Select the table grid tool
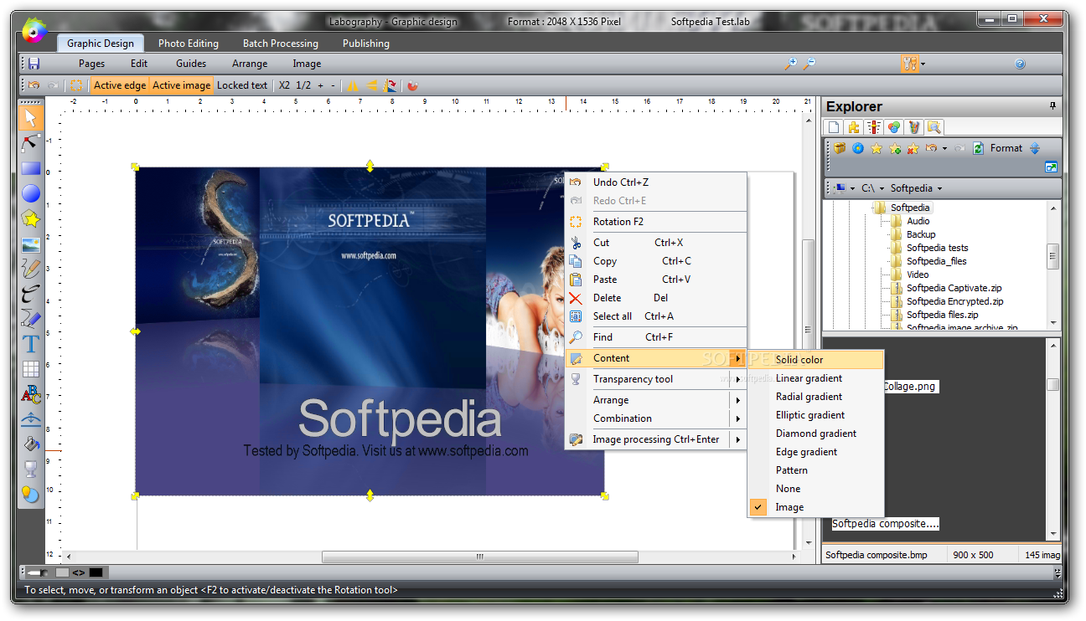 (x=31, y=369)
